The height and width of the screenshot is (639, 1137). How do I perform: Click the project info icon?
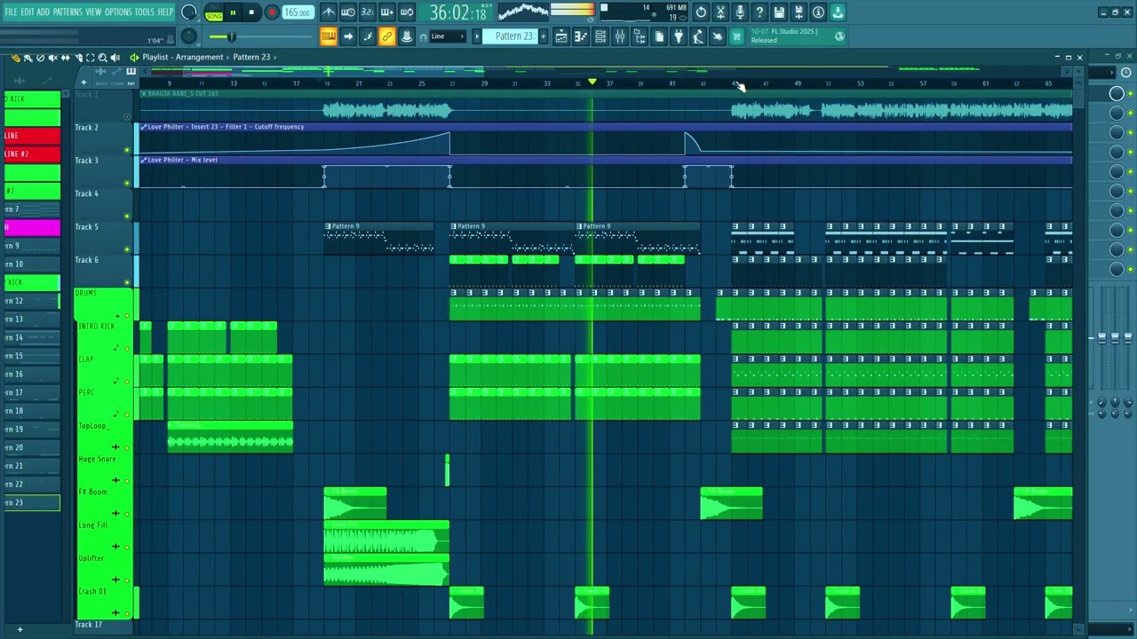click(x=818, y=12)
